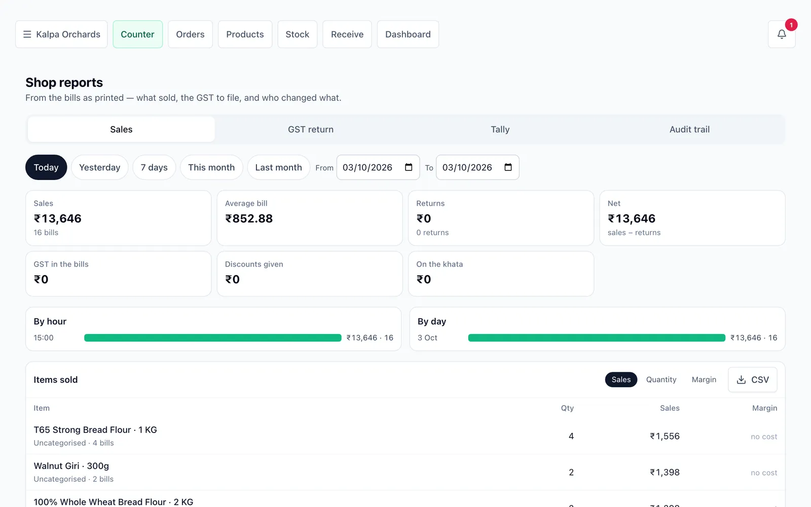Click the ₹1,556 sales value
The image size is (811, 507).
[x=665, y=436]
